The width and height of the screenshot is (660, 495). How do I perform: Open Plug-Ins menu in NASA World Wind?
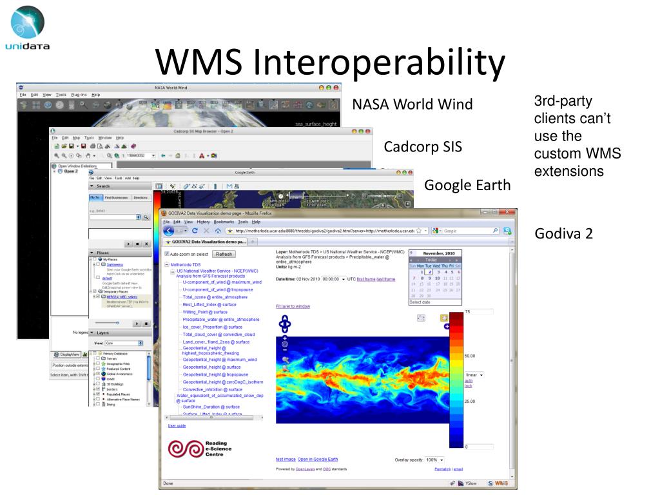[79, 95]
